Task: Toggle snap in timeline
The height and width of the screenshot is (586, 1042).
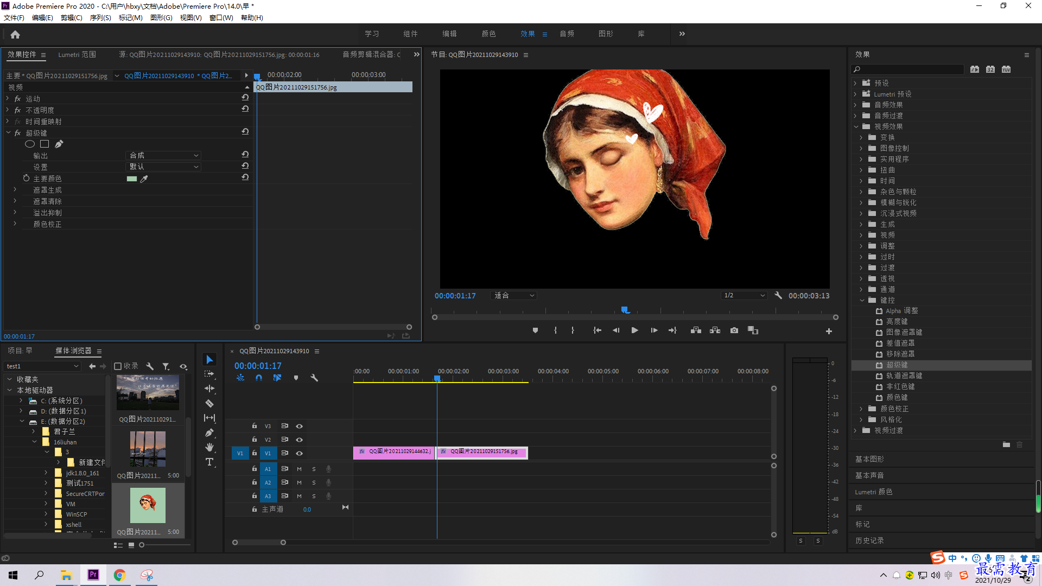Action: tap(259, 378)
